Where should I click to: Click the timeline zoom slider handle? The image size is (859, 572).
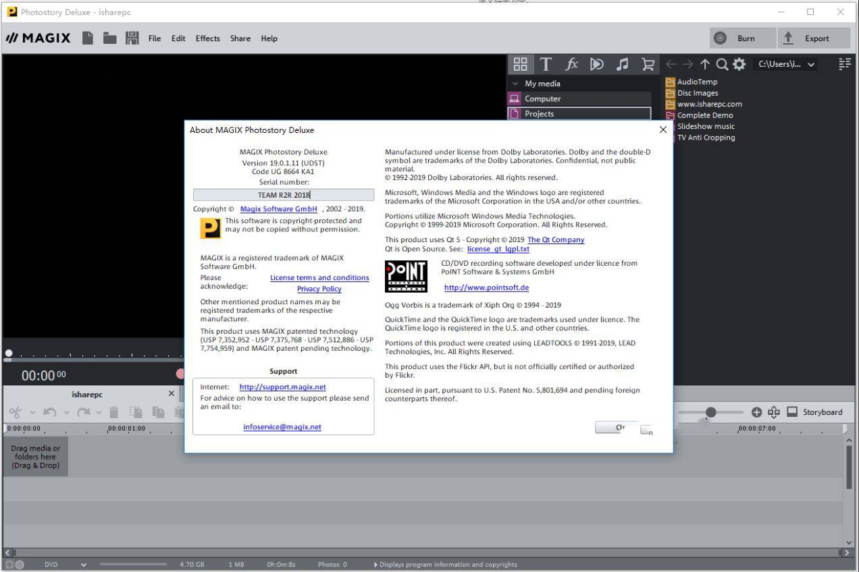pos(710,412)
